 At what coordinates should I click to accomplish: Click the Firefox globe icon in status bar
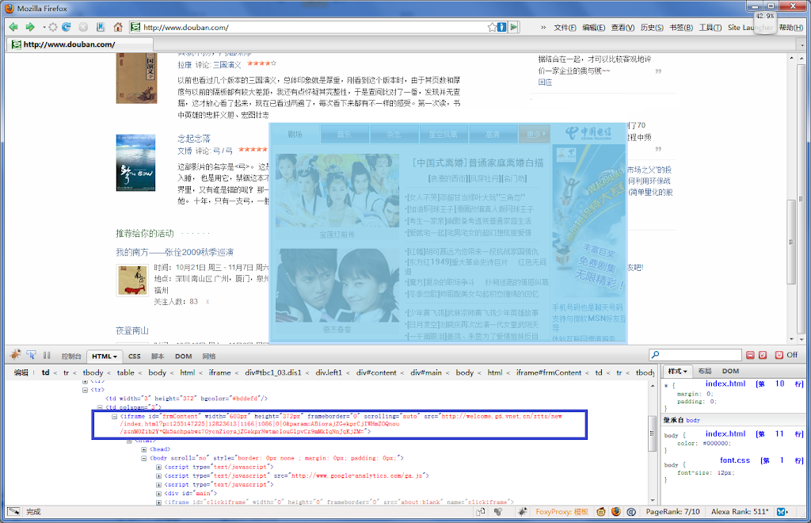pyautogui.click(x=616, y=512)
